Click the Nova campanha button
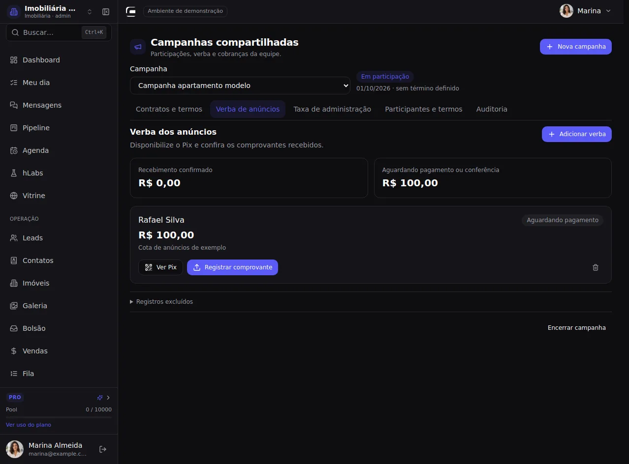The width and height of the screenshot is (629, 464). [x=576, y=47]
